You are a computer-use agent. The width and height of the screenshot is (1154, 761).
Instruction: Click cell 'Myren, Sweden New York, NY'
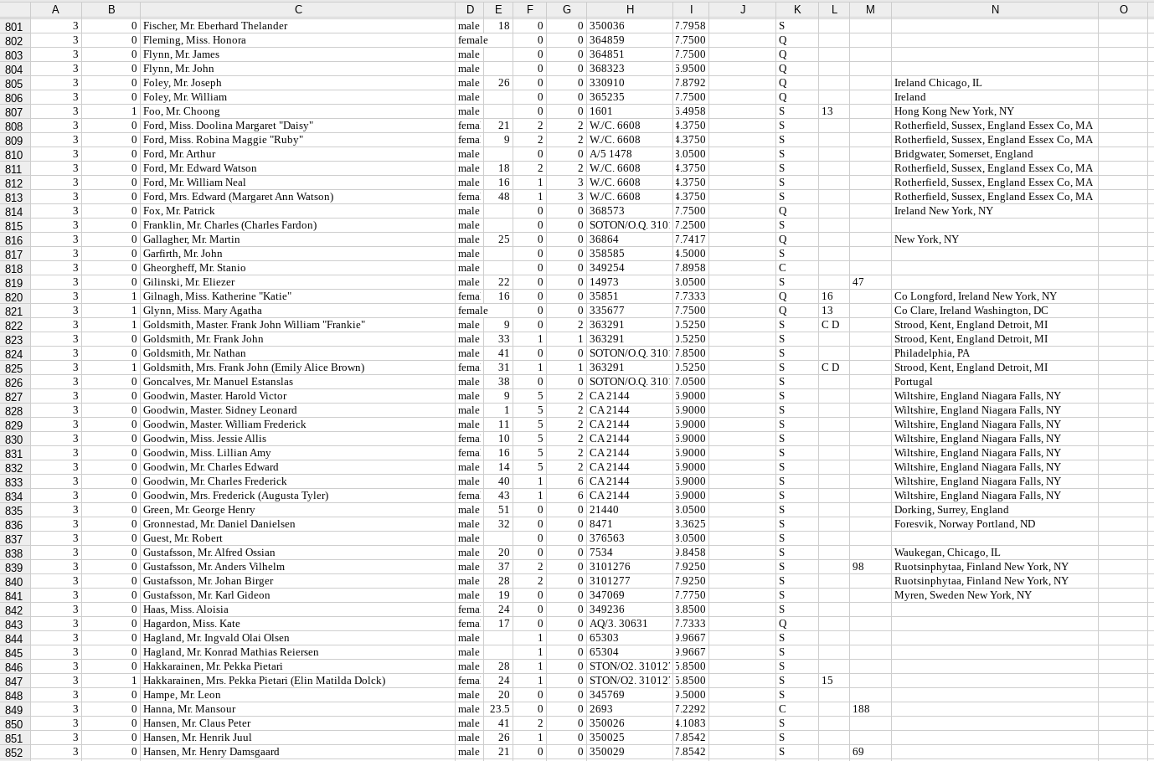click(995, 595)
